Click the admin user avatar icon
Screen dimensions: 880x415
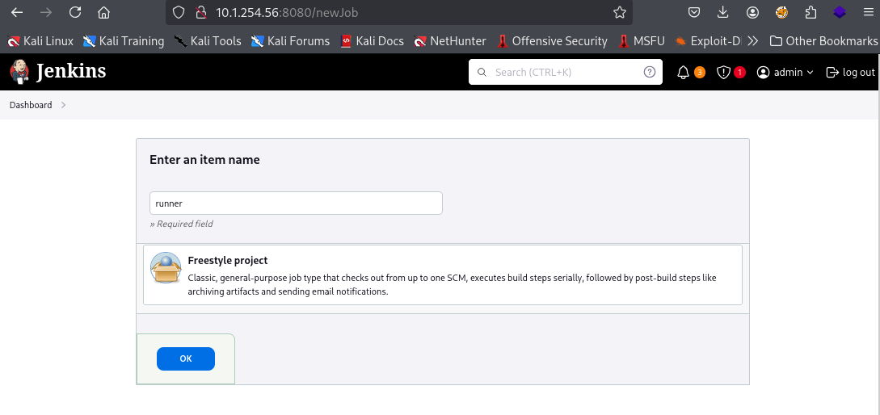(x=763, y=73)
